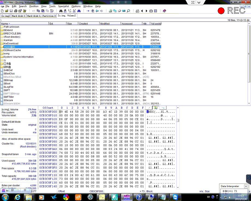Click the Save floppy disk icon
The height and width of the screenshot is (201, 251).
click(11, 11)
